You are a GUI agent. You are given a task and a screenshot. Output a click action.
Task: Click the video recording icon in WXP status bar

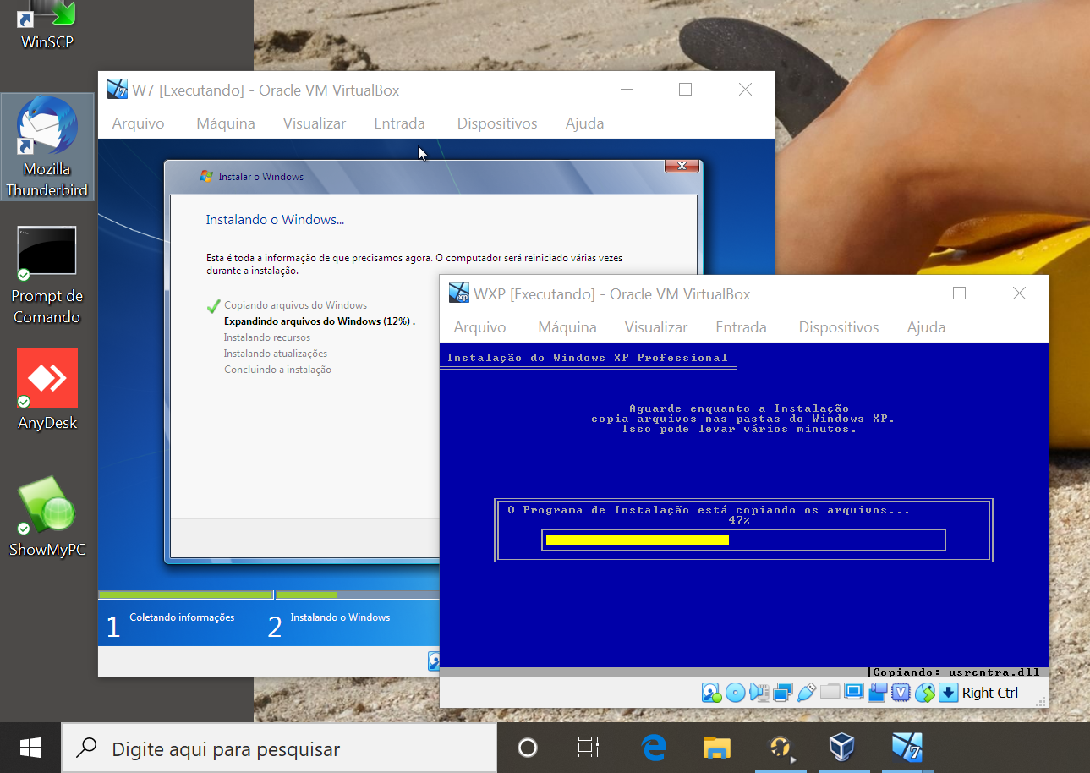point(877,693)
